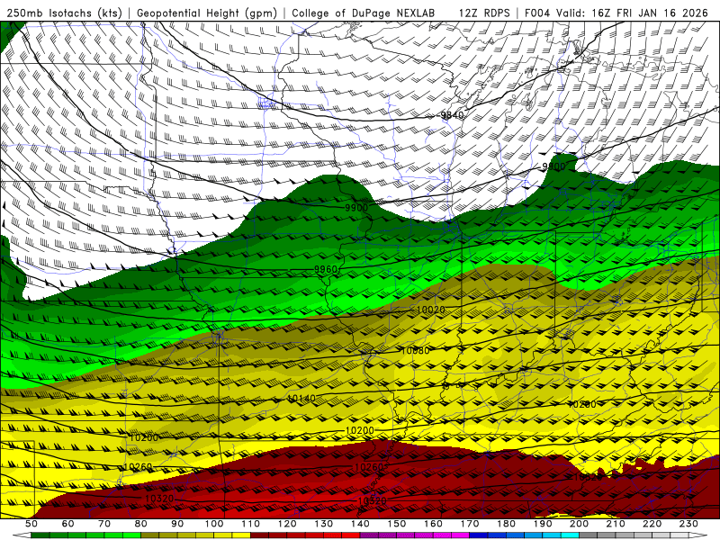Click the 80 knot legend label
The height and width of the screenshot is (540, 720).
click(141, 524)
